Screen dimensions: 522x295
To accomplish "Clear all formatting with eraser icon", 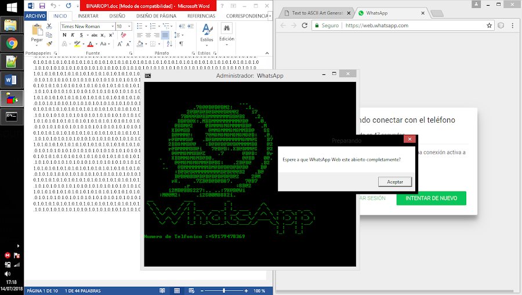I will (x=124, y=35).
